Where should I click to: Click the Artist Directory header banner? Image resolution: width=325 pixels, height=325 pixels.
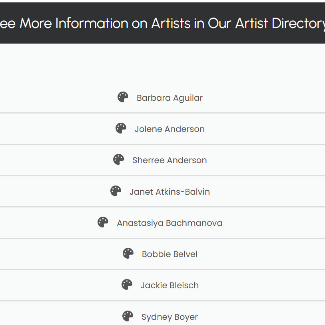(162, 23)
